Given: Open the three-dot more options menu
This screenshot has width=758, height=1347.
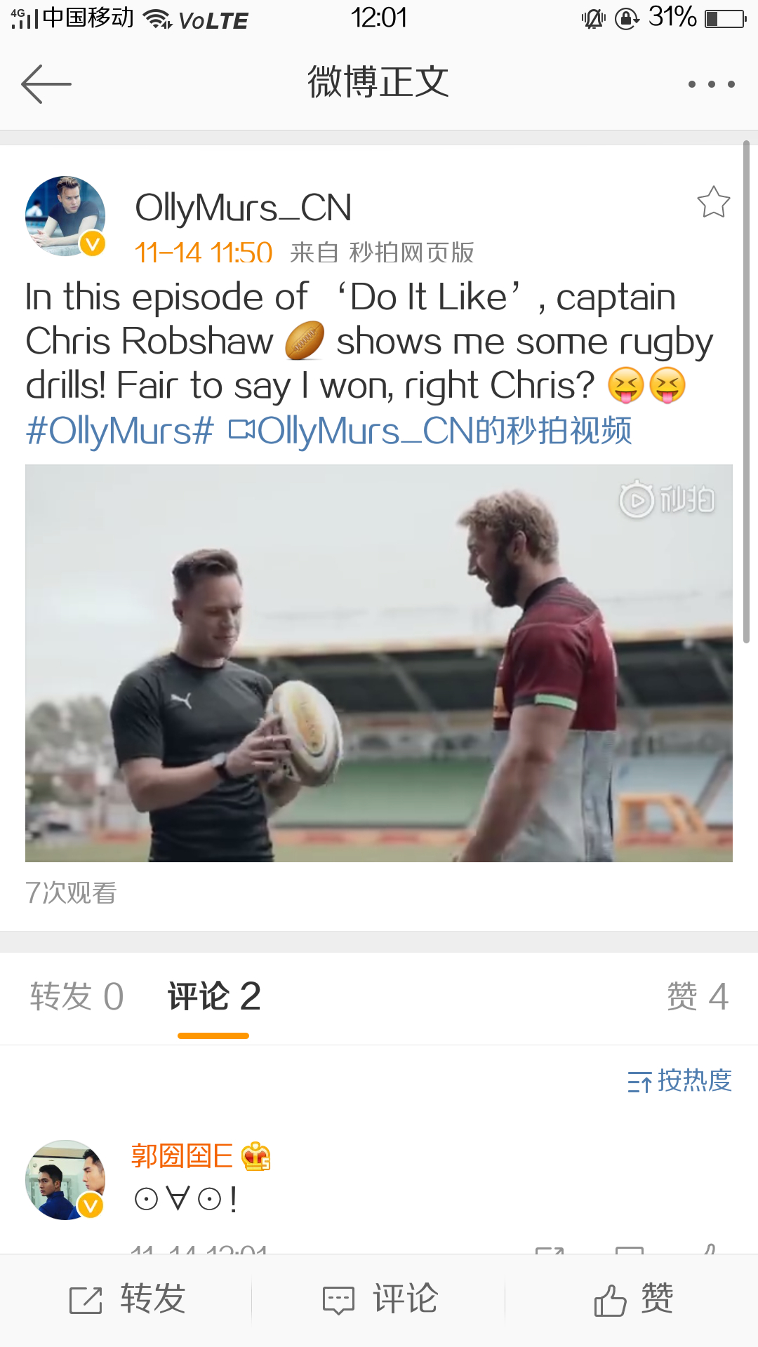Looking at the screenshot, I should coord(711,84).
